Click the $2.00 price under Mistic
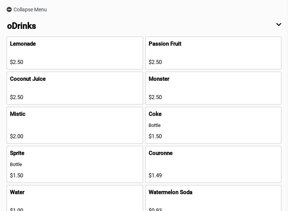This screenshot has height=211, width=288. click(x=17, y=136)
